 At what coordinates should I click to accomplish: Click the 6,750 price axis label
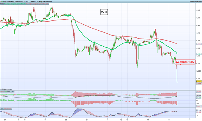[198, 33]
